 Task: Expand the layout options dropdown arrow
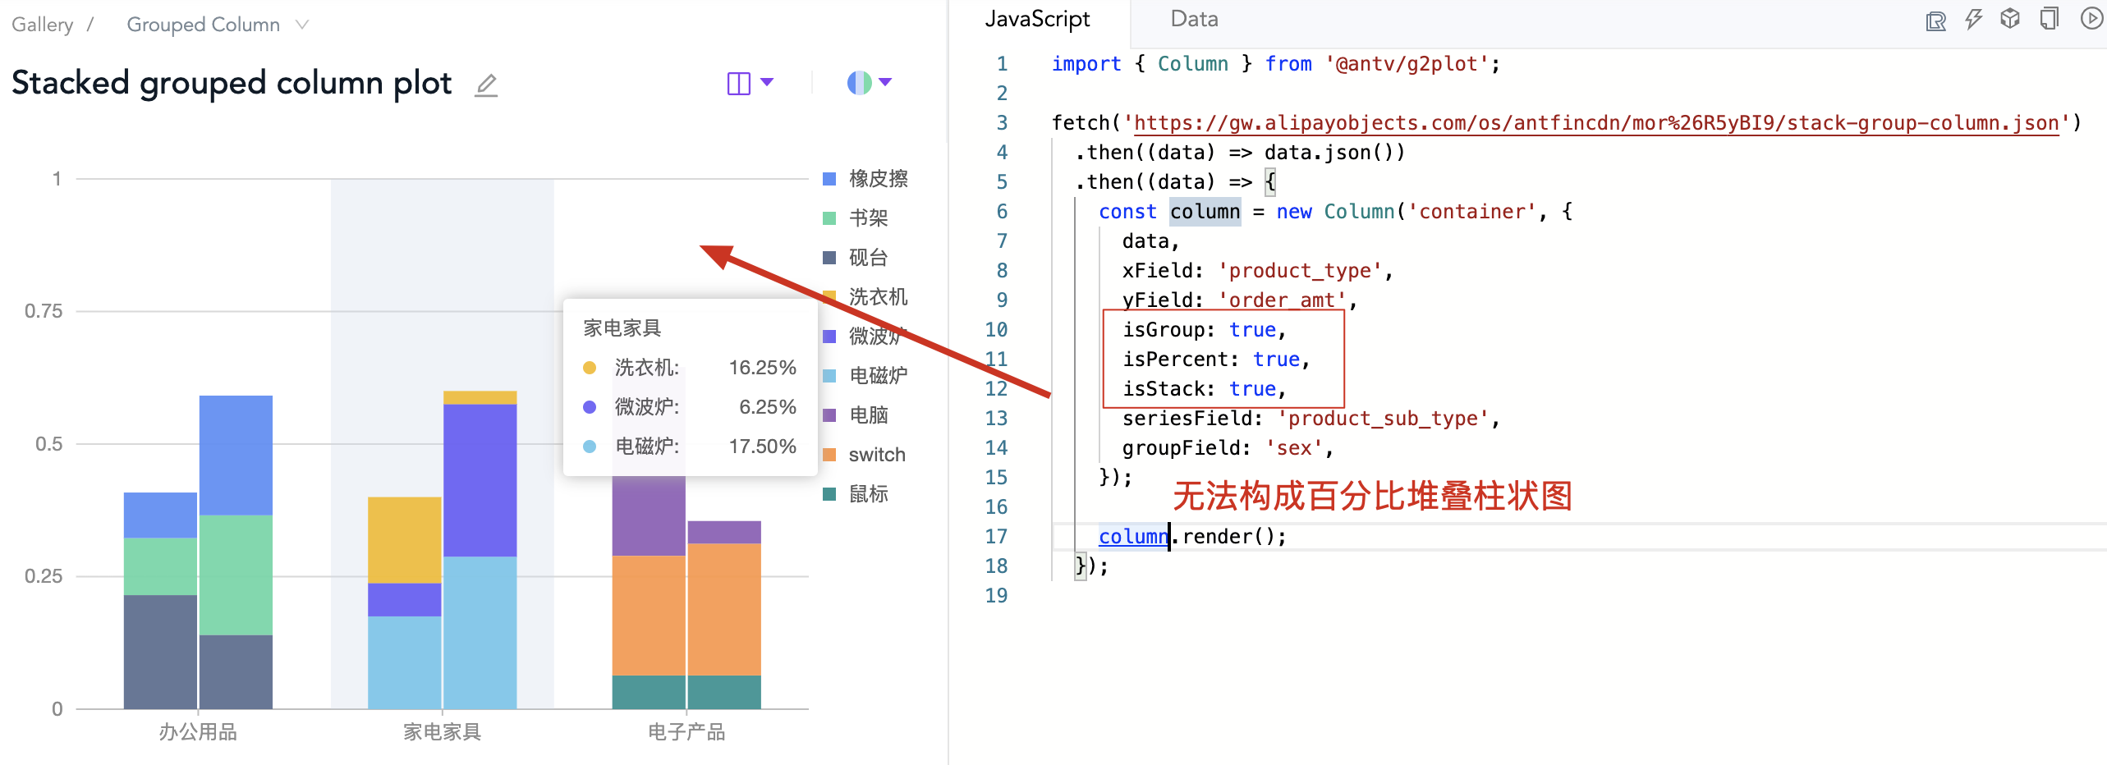(767, 82)
